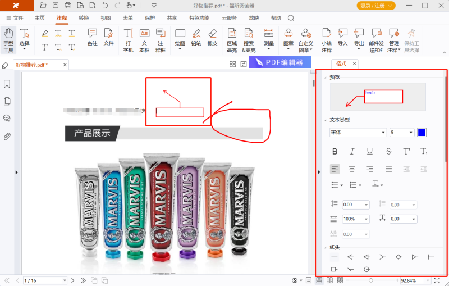Switch to the Protect (保护) tab

pyautogui.click(x=150, y=18)
